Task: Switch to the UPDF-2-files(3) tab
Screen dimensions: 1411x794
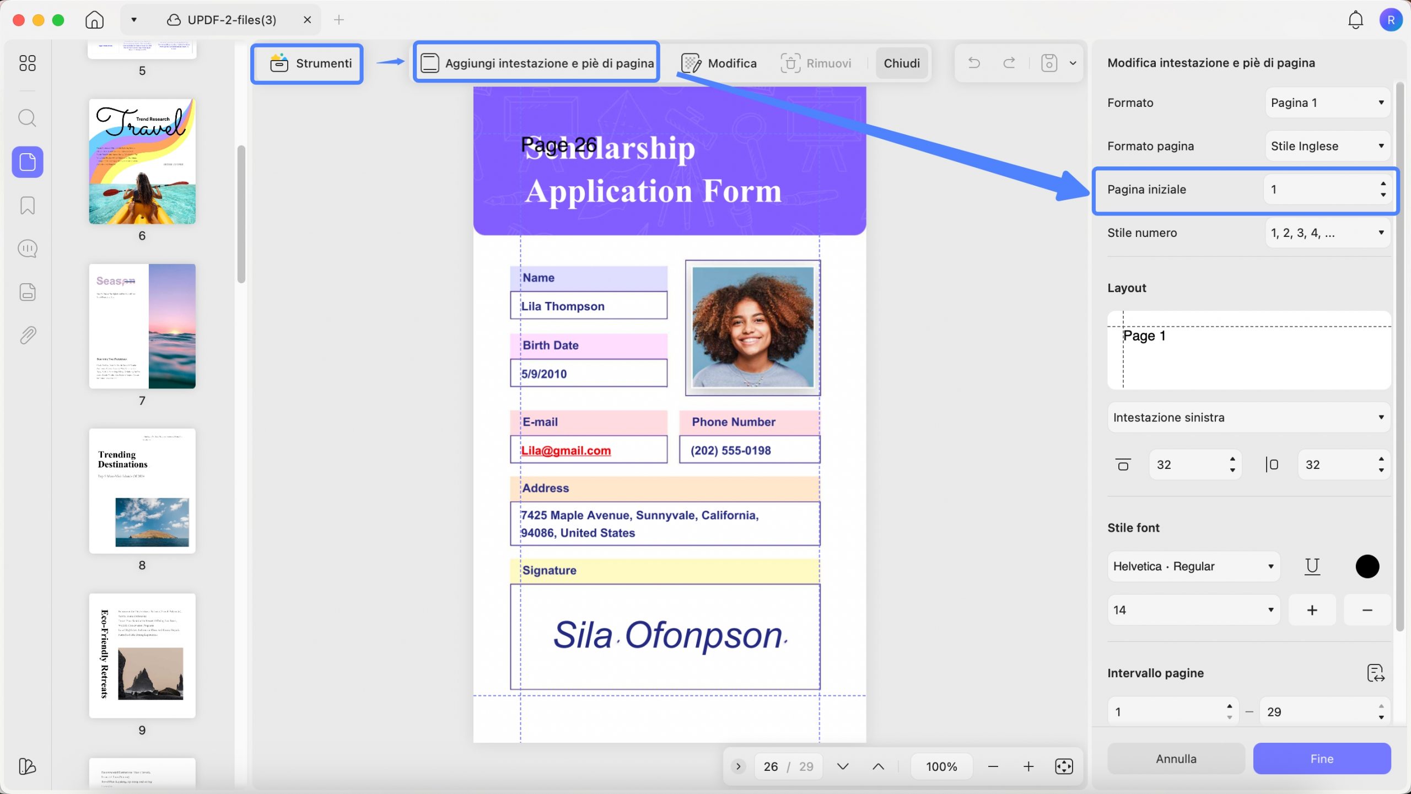Action: point(222,20)
